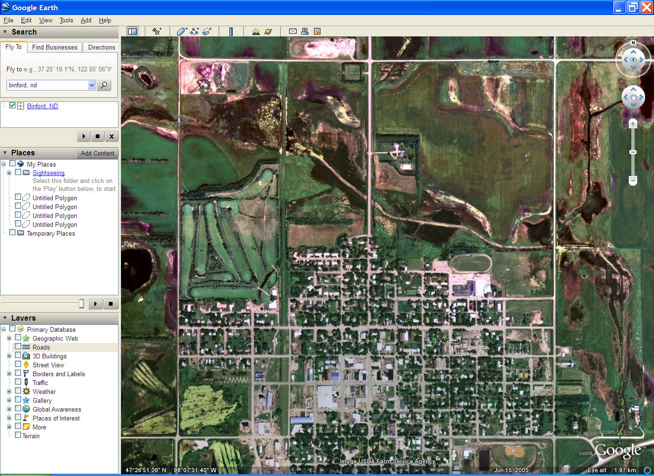This screenshot has height=476, width=654.
Task: Open the email envelope icon
Action: pos(293,31)
